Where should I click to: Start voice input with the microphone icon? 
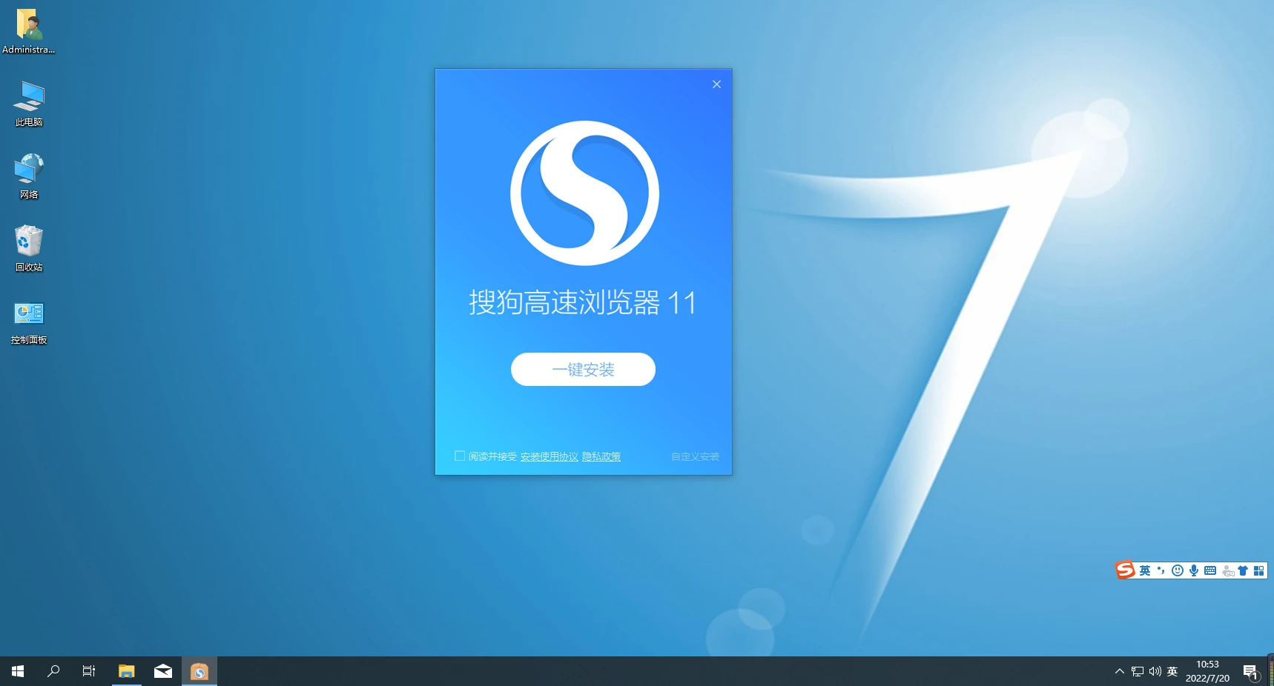pyautogui.click(x=1194, y=570)
